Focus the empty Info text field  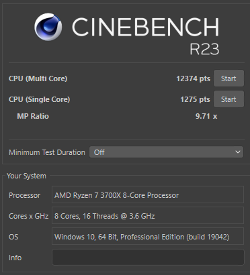[148, 257]
